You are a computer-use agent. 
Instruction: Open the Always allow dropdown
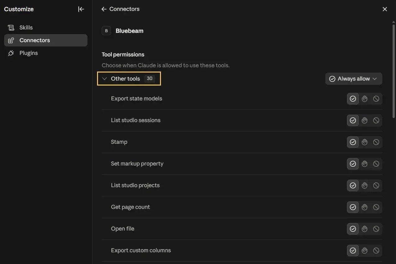pos(354,79)
